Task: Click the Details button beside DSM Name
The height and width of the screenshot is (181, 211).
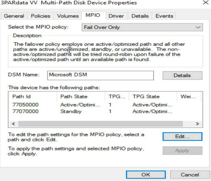Action: click(182, 75)
